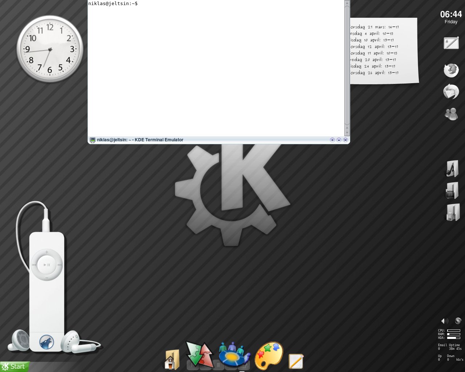Open the envelope compose icon under the date

coord(451,43)
